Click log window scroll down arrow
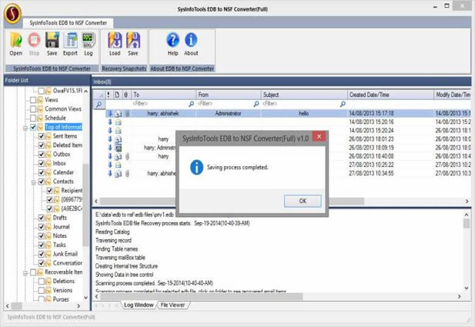The height and width of the screenshot is (327, 475). (x=467, y=288)
